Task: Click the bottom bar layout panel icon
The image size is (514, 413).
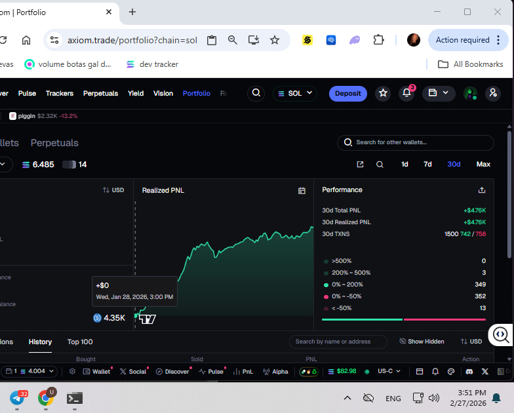Action: point(420,371)
